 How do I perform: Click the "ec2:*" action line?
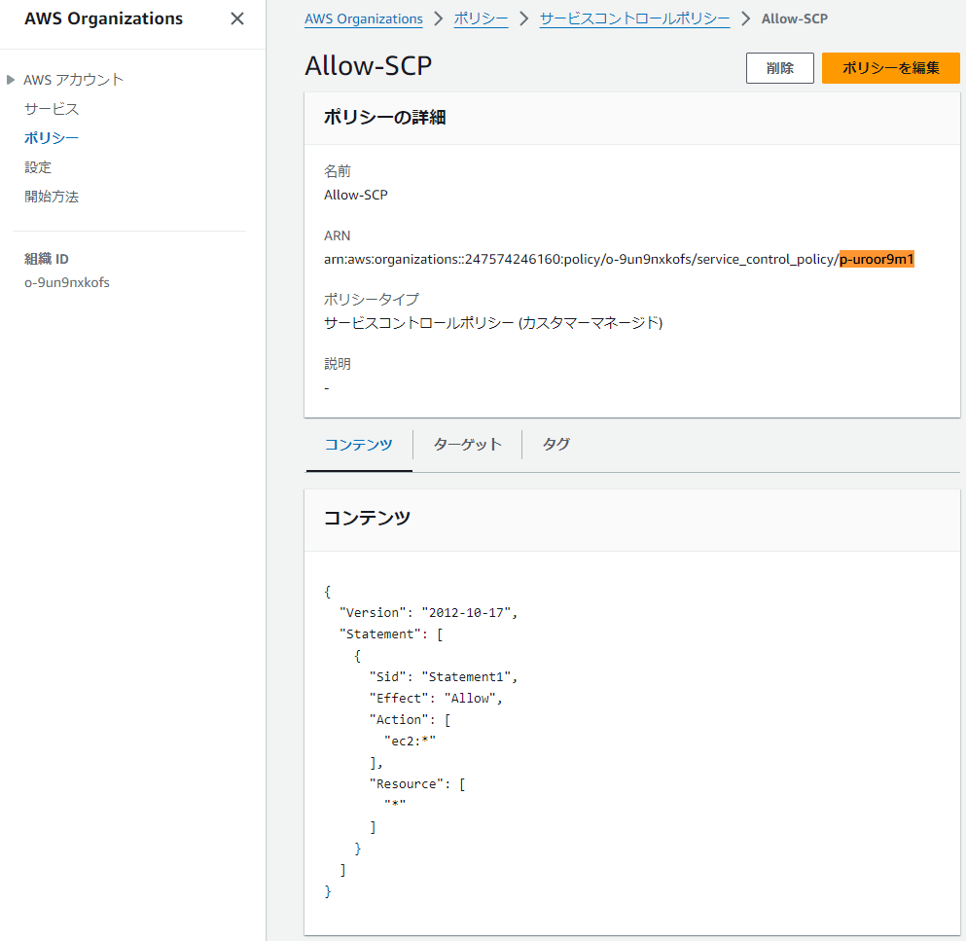pos(410,741)
